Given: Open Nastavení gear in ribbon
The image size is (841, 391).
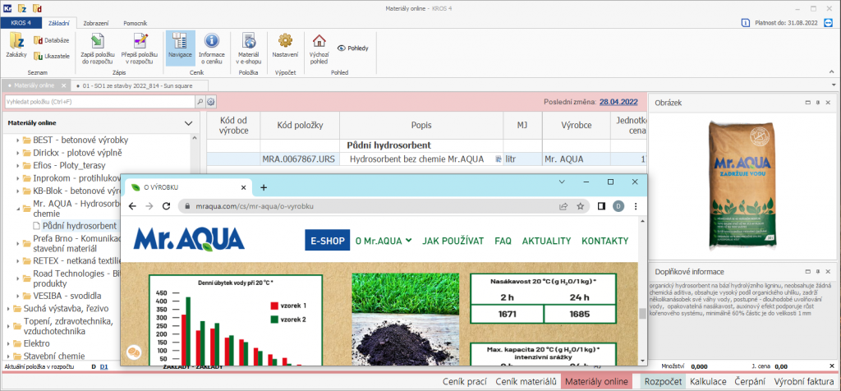Looking at the screenshot, I should 285,45.
